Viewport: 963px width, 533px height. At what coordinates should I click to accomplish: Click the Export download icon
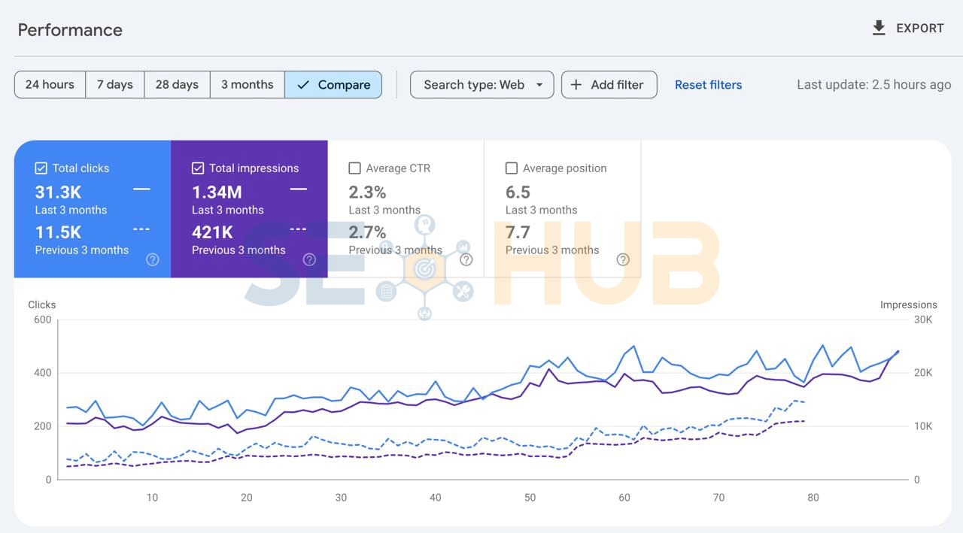tap(878, 29)
